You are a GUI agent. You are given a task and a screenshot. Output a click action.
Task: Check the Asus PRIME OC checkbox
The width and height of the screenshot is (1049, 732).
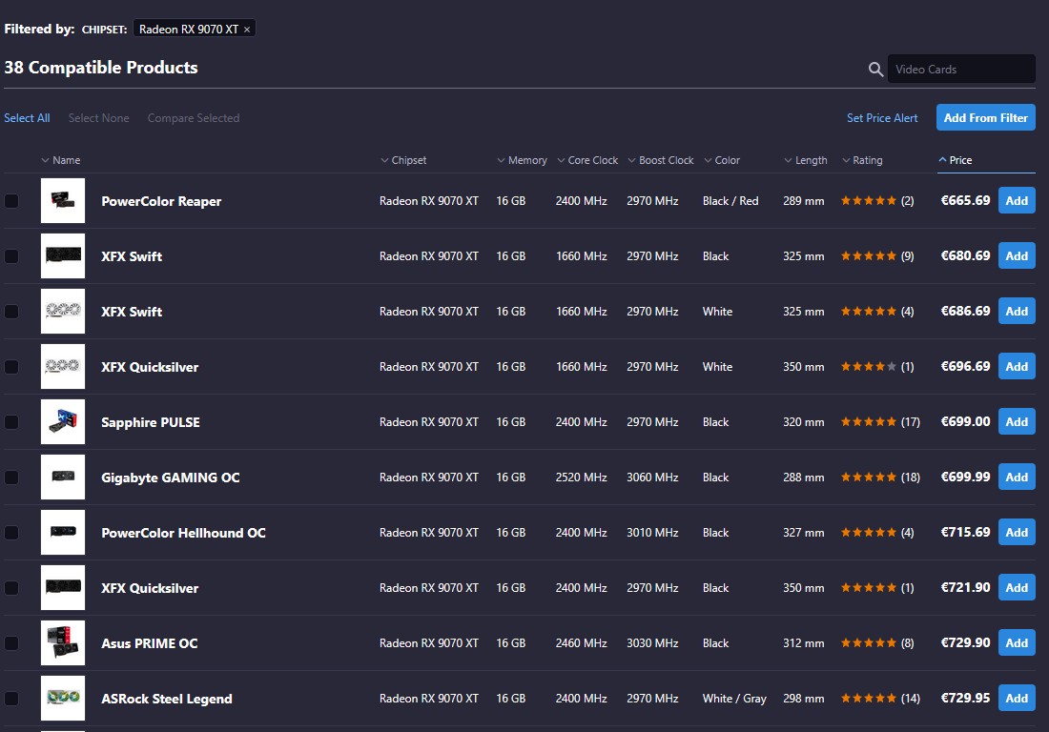11,643
